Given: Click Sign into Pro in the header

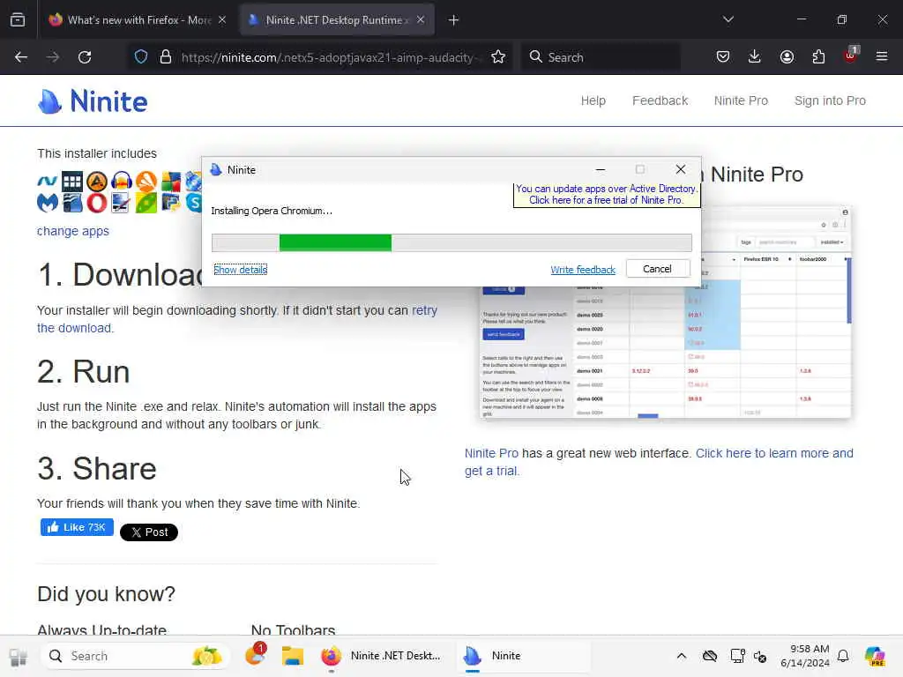Looking at the screenshot, I should point(830,100).
